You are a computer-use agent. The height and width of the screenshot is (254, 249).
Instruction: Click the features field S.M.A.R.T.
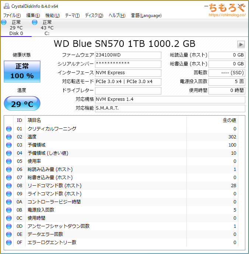pyautogui.click(x=170, y=108)
